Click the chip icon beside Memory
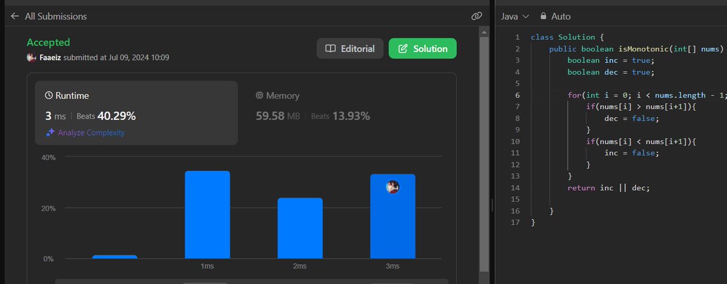Viewport: 727px width, 284px height. coord(259,96)
